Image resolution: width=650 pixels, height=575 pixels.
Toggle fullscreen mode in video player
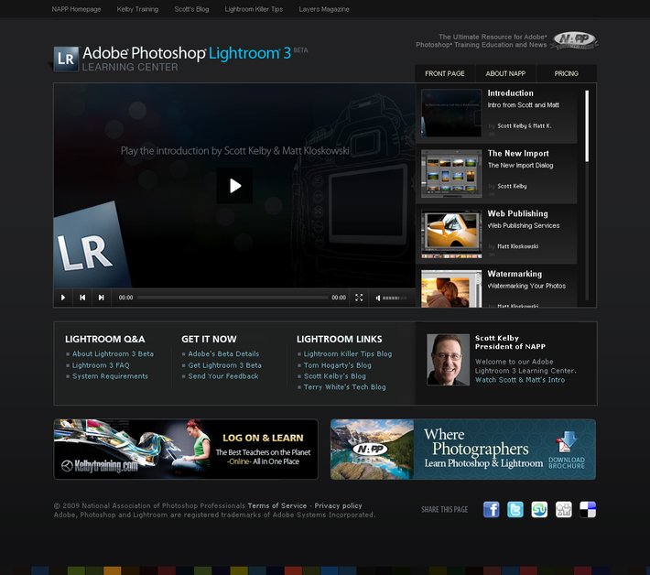pos(359,298)
